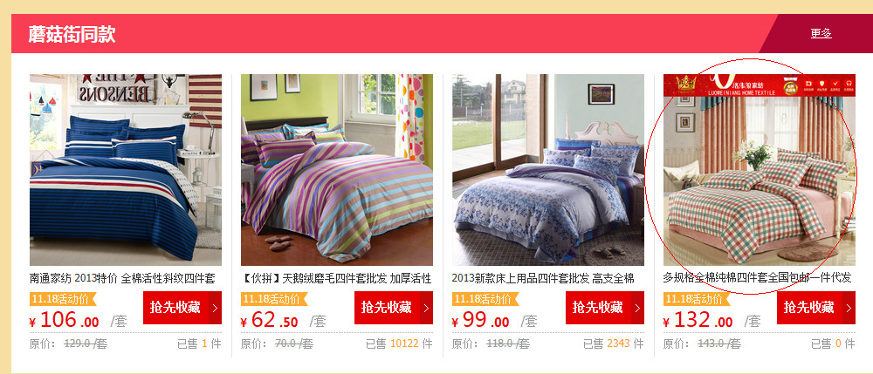Click the 蘑菇街同款 section heading
Viewport: 873px width, 374px height.
(72, 35)
